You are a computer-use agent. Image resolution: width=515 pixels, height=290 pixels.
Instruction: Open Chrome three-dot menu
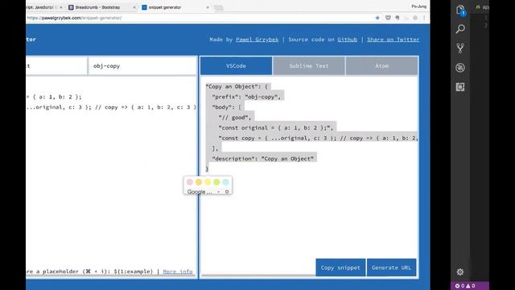[424, 18]
